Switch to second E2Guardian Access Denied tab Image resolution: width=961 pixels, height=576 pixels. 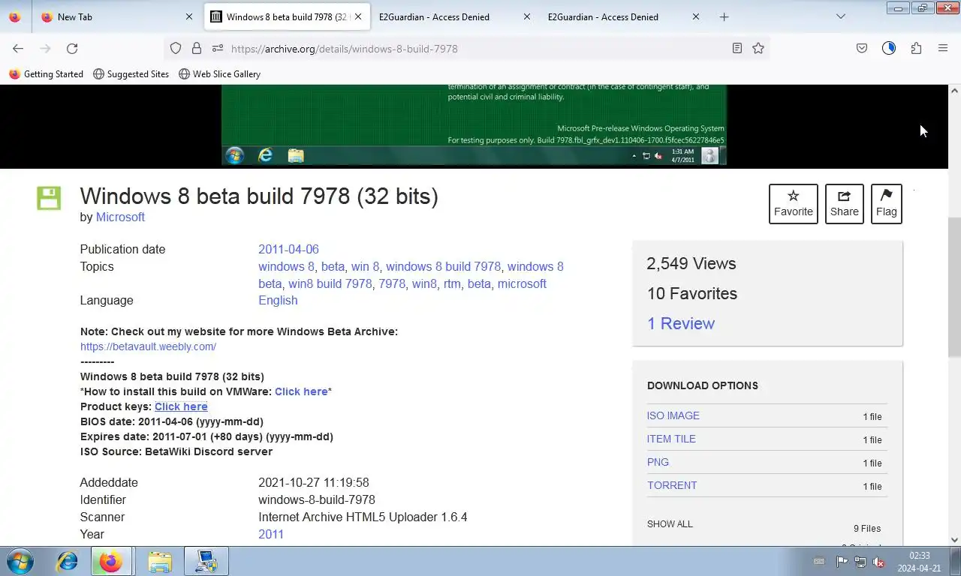[624, 16]
